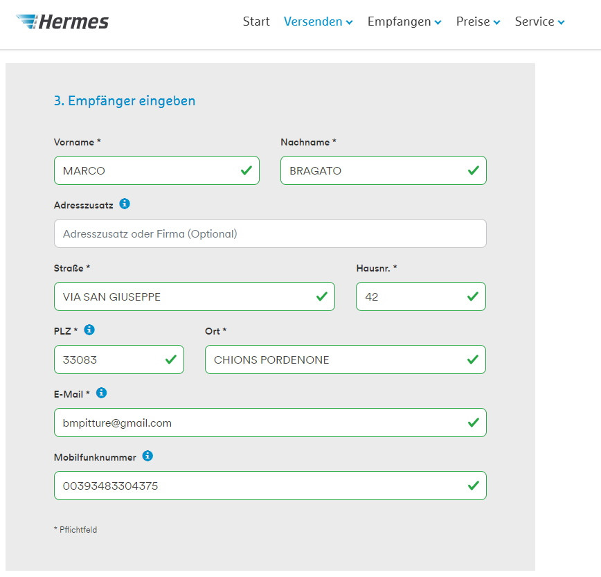This screenshot has width=601, height=577.
Task: Select the Vorname field containing MARCO
Action: tap(156, 170)
